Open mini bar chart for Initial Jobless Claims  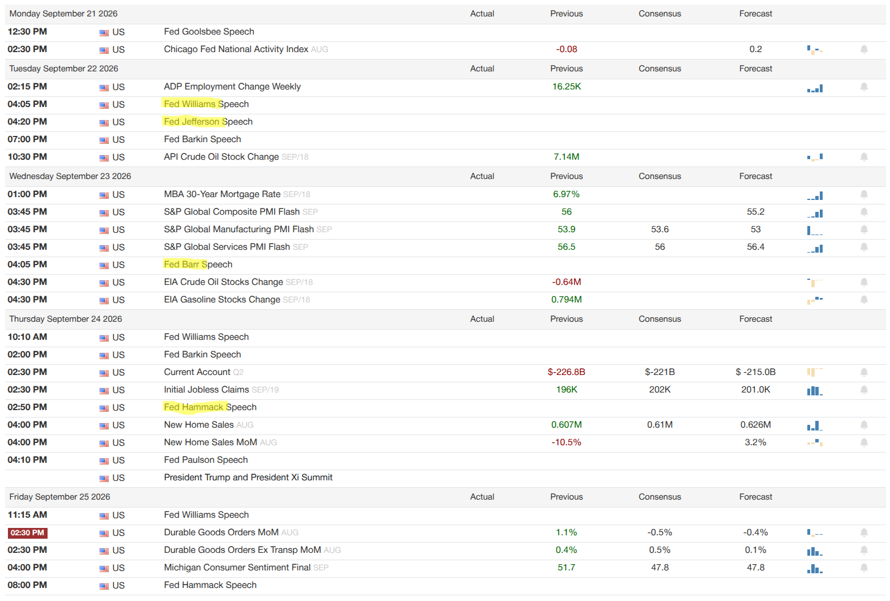[815, 390]
